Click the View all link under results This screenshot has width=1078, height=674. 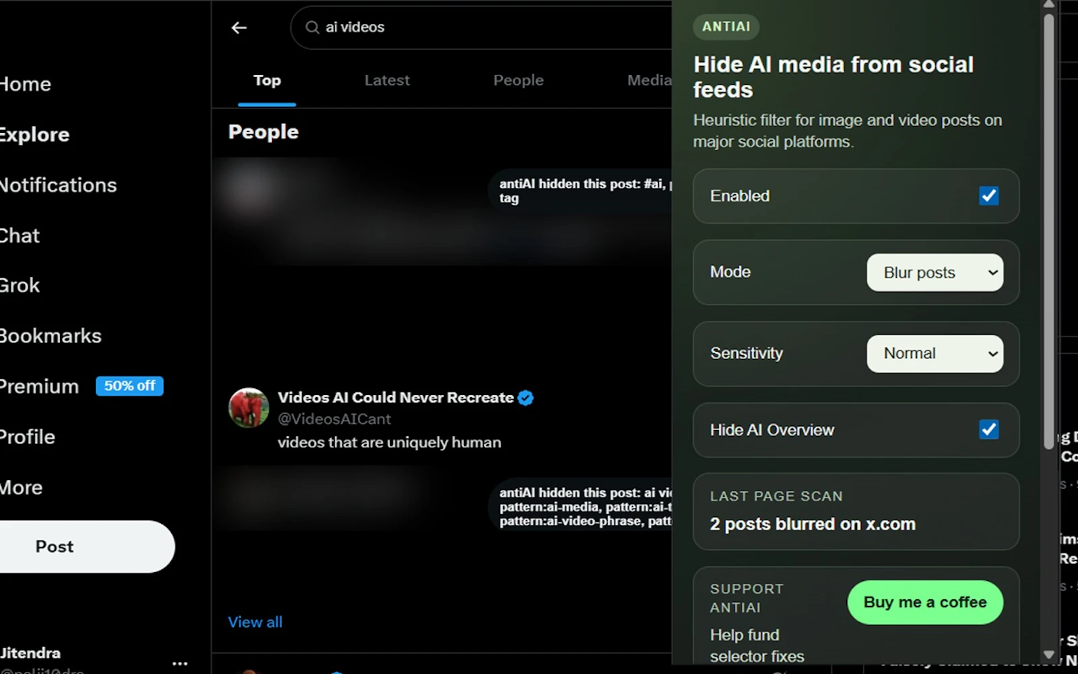point(255,621)
